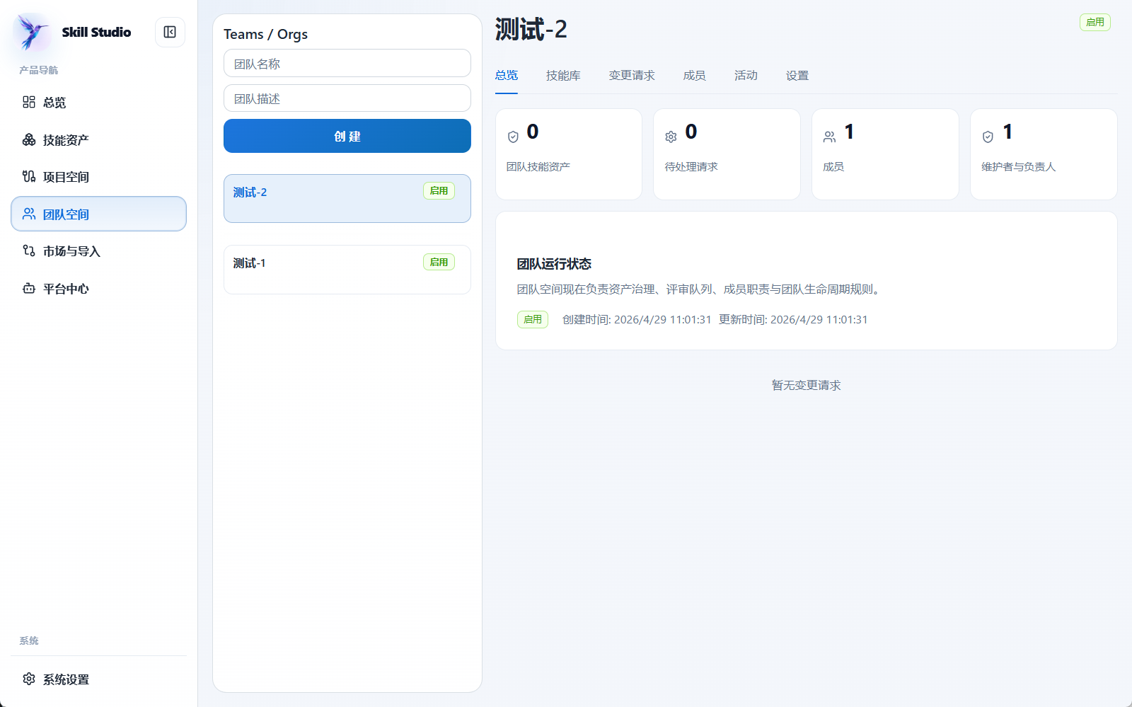Click the 团队名称 input field
1132x707 pixels.
347,63
